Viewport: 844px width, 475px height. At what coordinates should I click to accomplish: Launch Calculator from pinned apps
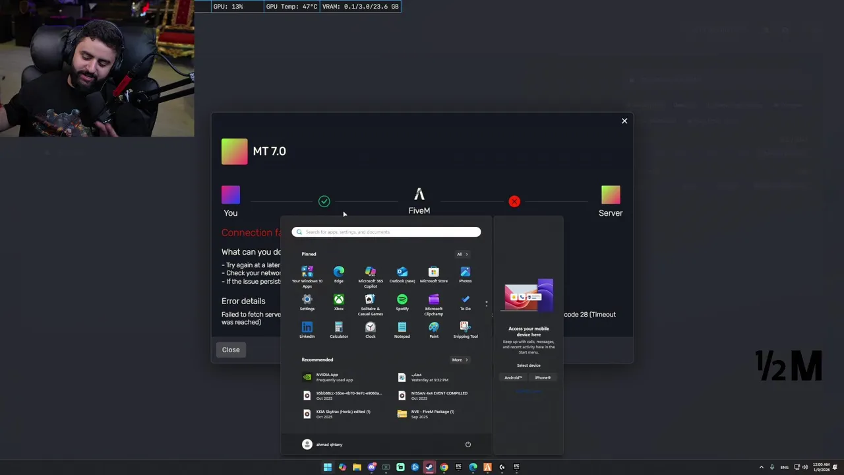pos(339,330)
